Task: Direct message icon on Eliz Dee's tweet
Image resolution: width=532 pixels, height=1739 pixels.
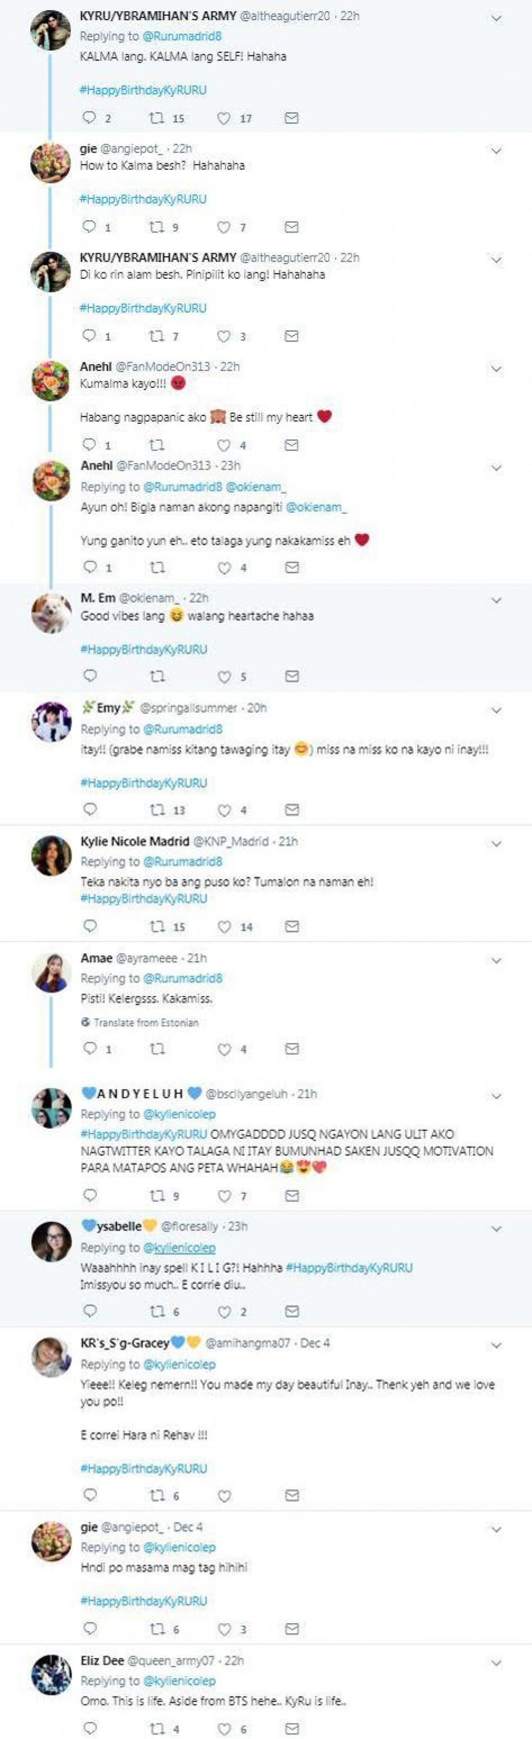Action: 292,1729
